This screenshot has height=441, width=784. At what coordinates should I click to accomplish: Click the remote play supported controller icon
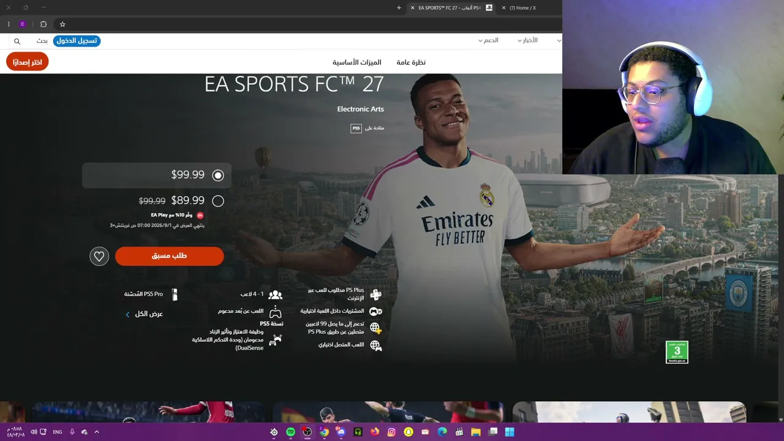[x=276, y=312]
